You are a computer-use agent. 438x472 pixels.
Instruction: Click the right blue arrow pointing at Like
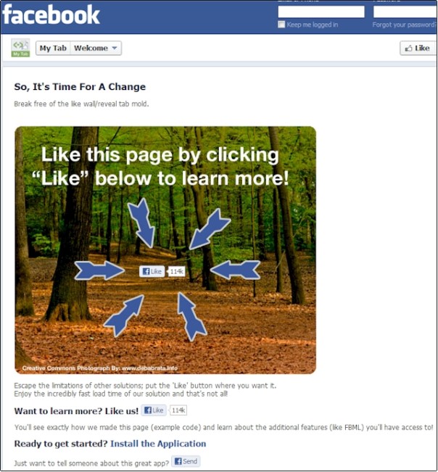point(235,270)
